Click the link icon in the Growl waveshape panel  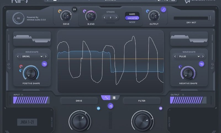tap(44, 64)
